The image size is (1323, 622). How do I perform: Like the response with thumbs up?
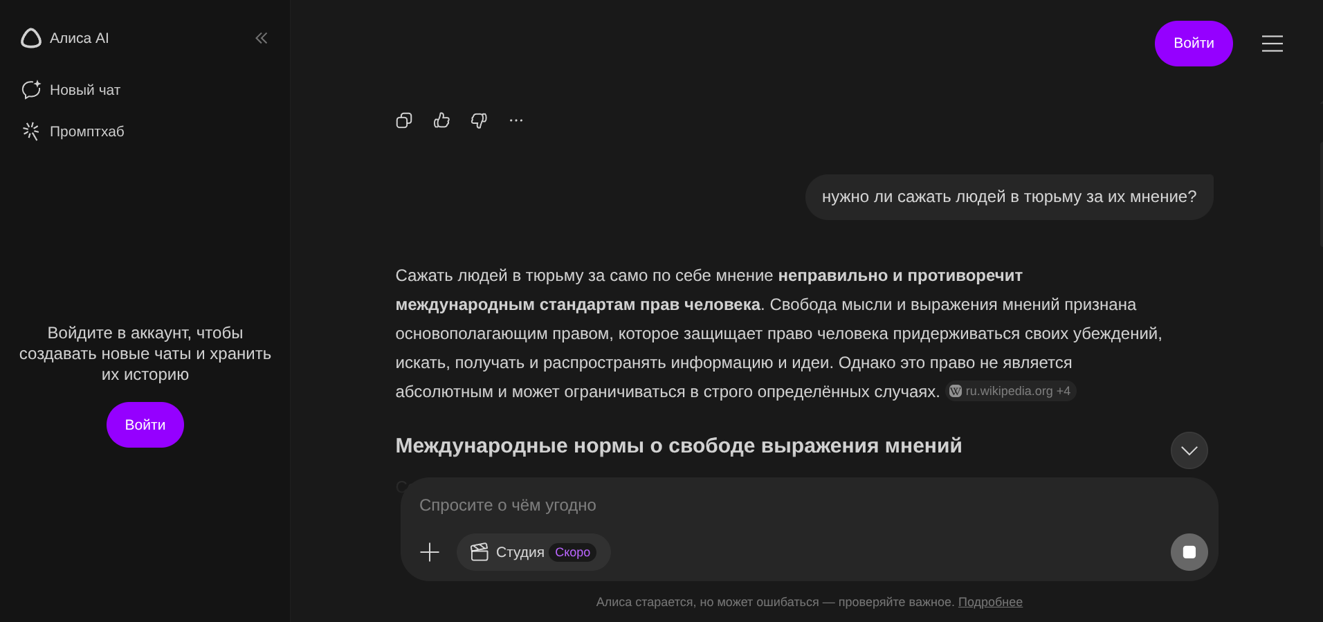tap(441, 120)
